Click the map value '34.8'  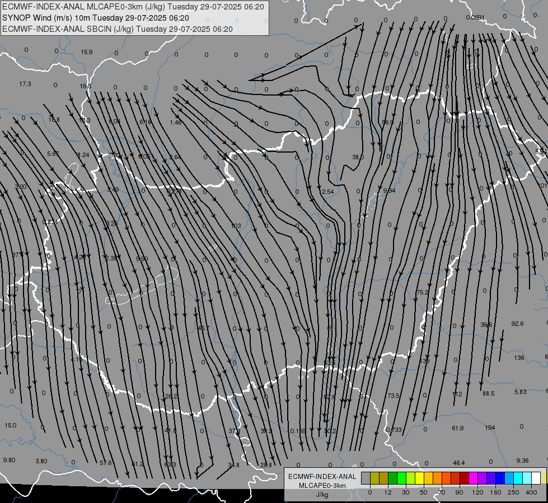point(234,465)
